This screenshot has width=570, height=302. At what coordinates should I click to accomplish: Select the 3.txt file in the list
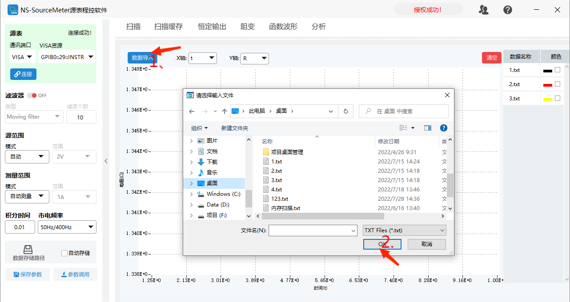[277, 180]
